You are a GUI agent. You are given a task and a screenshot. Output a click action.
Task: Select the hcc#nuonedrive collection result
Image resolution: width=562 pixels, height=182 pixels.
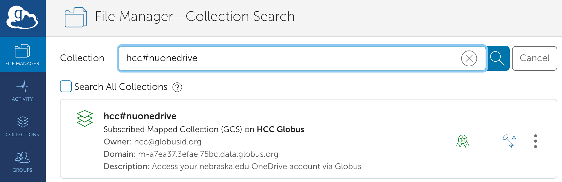click(140, 116)
